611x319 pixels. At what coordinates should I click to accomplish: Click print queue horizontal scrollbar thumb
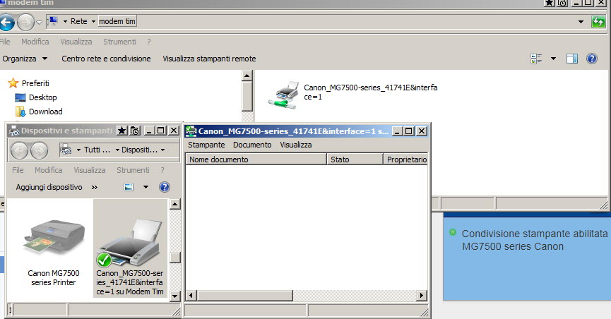point(244,296)
